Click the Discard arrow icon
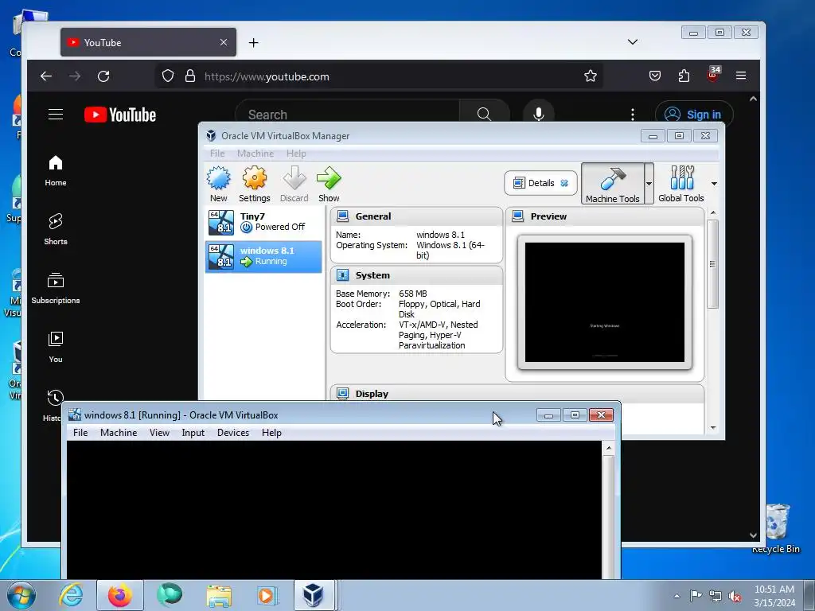815x611 pixels. tap(294, 184)
